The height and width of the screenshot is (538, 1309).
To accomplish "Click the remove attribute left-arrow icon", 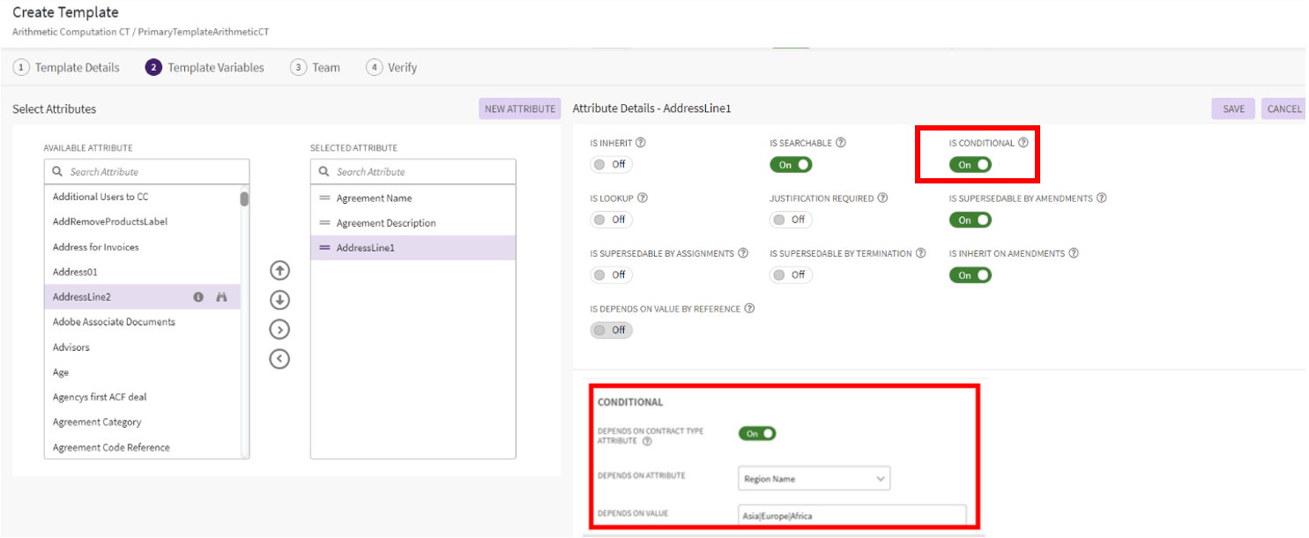I will (279, 359).
